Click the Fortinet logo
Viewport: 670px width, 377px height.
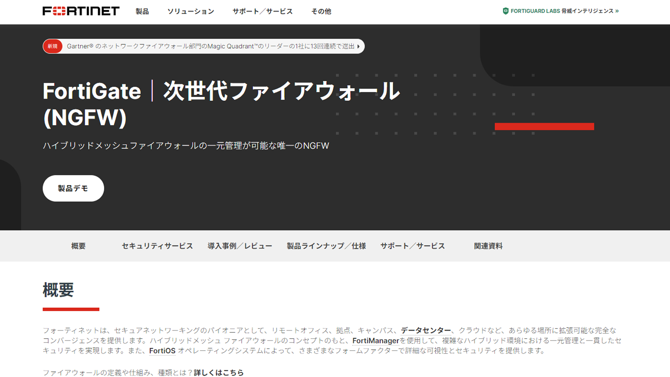[81, 11]
